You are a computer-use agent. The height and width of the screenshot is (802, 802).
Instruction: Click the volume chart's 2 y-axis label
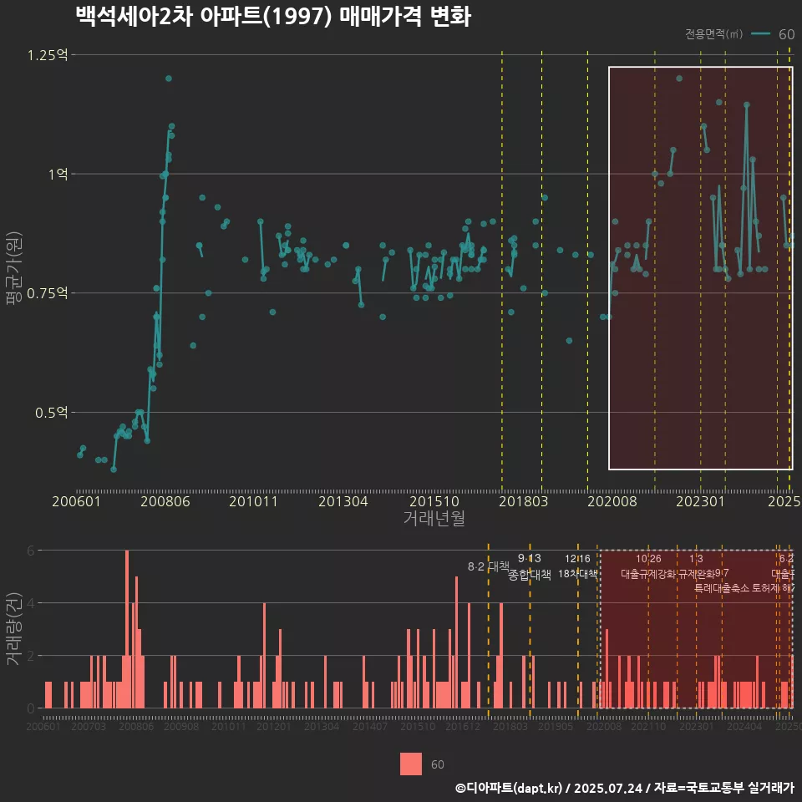[x=31, y=656]
